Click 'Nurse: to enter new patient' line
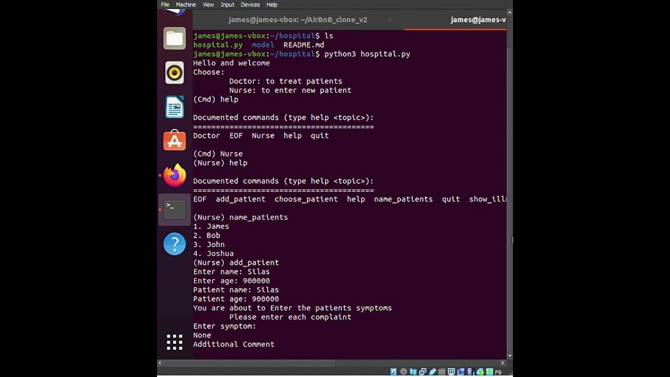This screenshot has width=670, height=377. point(290,90)
